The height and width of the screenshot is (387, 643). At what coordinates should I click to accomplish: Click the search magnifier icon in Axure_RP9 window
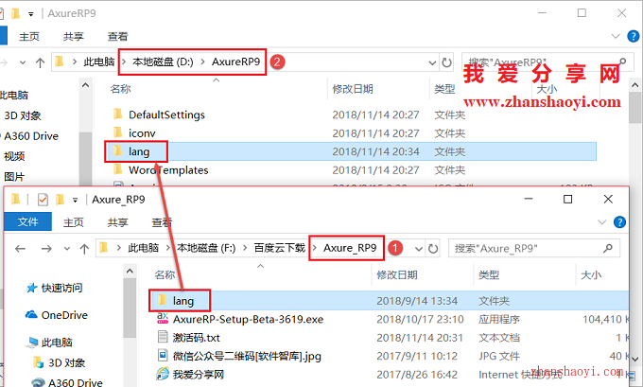click(608, 248)
